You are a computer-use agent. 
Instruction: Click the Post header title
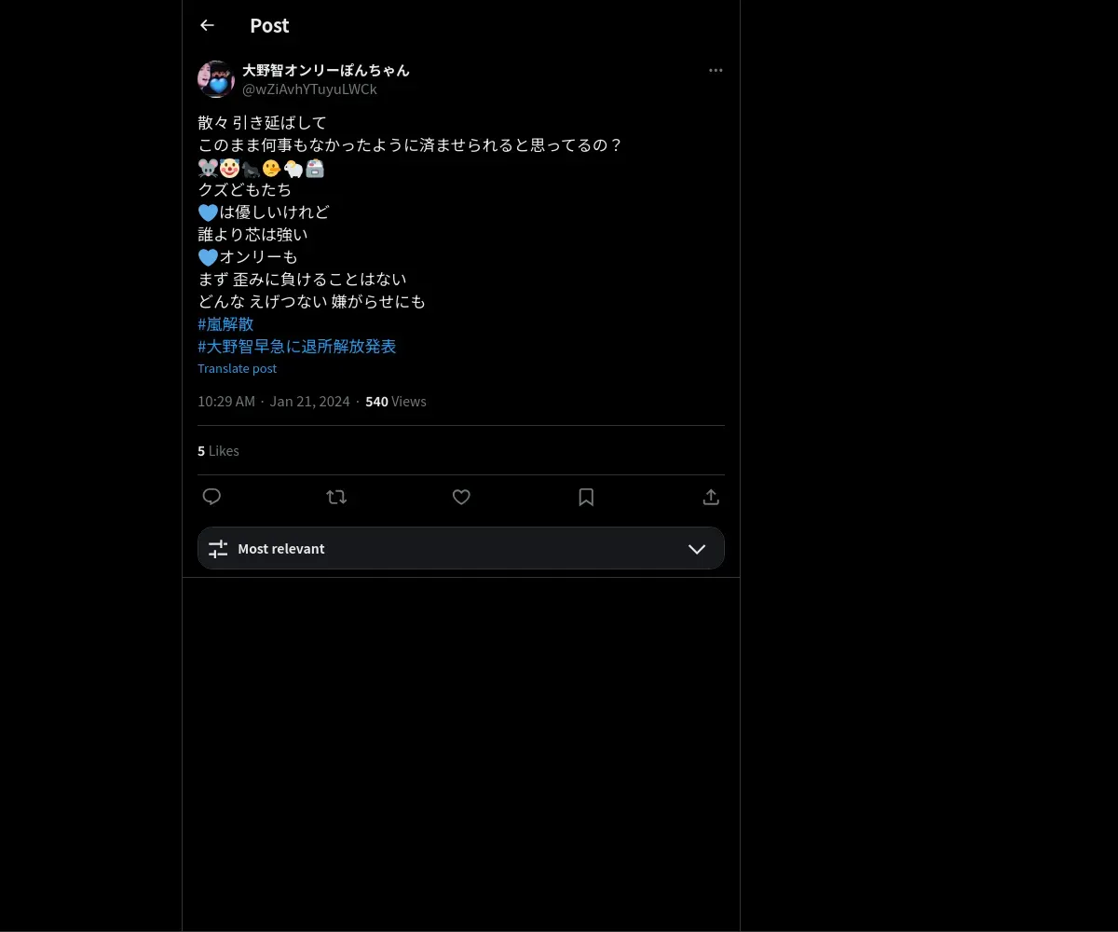point(269,25)
